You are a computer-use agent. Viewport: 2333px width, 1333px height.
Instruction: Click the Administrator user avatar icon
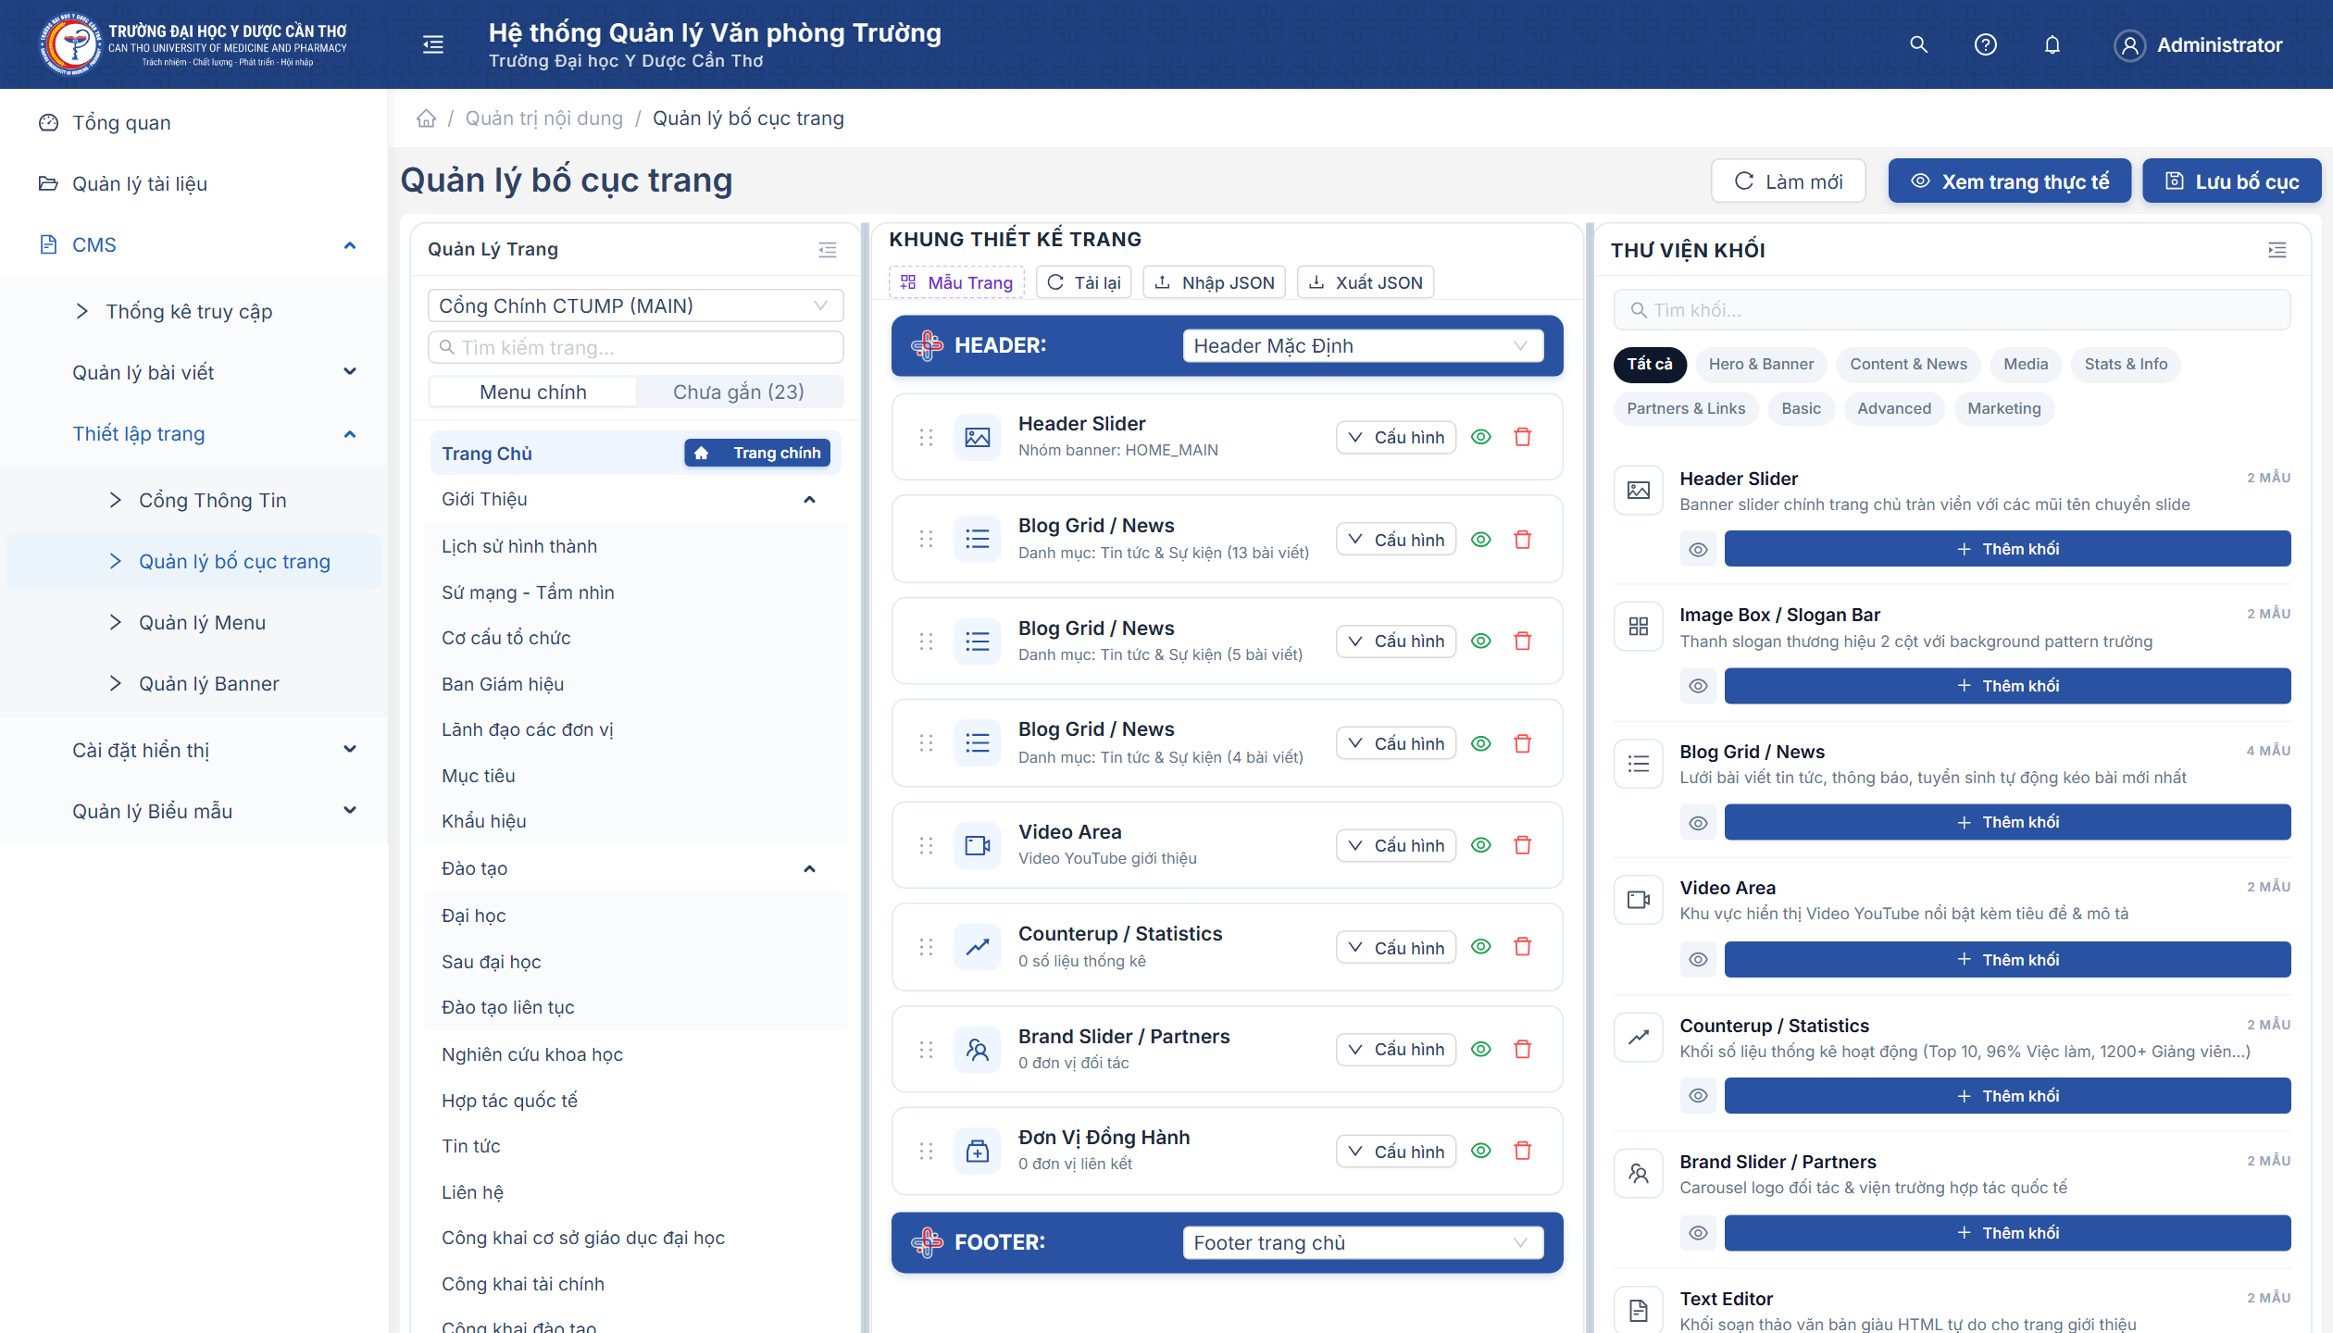coord(2129,44)
